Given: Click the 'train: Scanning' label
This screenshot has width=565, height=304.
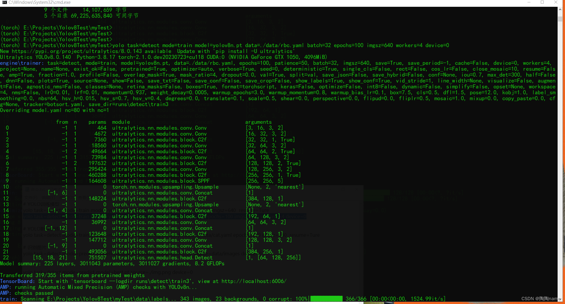Looking at the screenshot, I should pyautogui.click(x=22, y=299).
